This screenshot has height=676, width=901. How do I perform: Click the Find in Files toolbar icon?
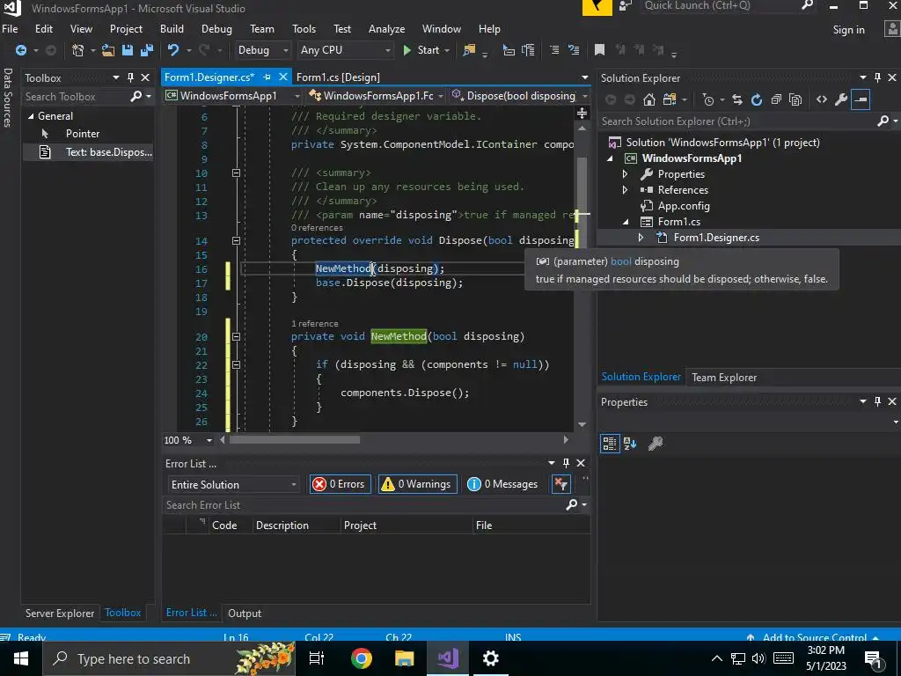(x=470, y=50)
